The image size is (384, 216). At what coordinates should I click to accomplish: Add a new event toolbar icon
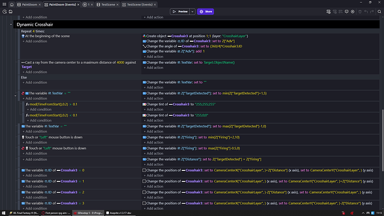coord(328,12)
